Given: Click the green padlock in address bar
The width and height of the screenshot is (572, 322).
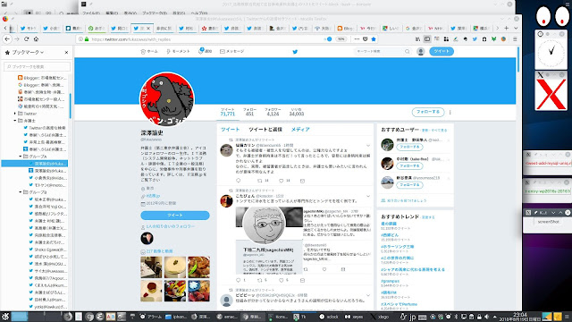Looking at the screenshot, I should (87, 39).
